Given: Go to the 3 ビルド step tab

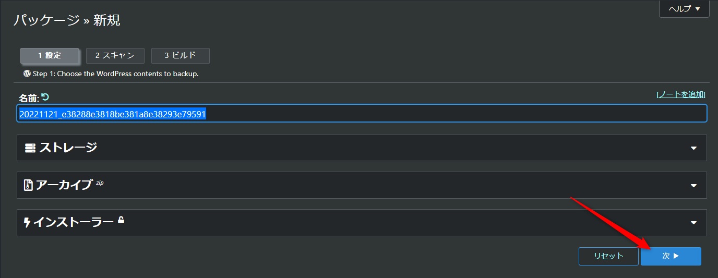Looking at the screenshot, I should click(180, 55).
